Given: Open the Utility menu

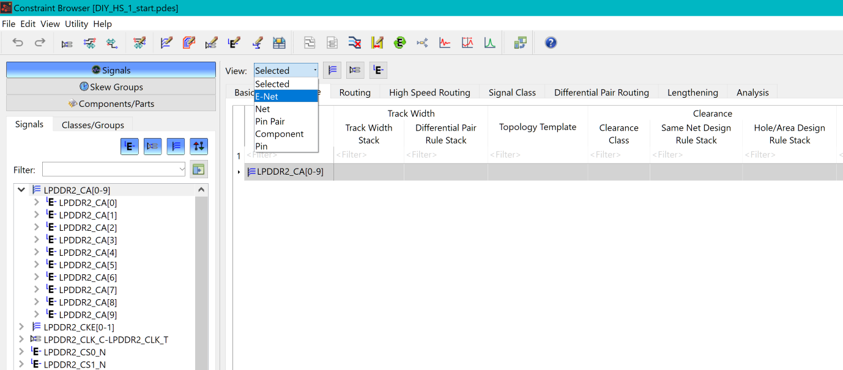Looking at the screenshot, I should coord(76,24).
